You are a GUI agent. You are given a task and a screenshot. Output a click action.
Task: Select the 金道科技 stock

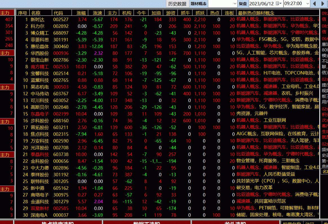coord(168,202)
